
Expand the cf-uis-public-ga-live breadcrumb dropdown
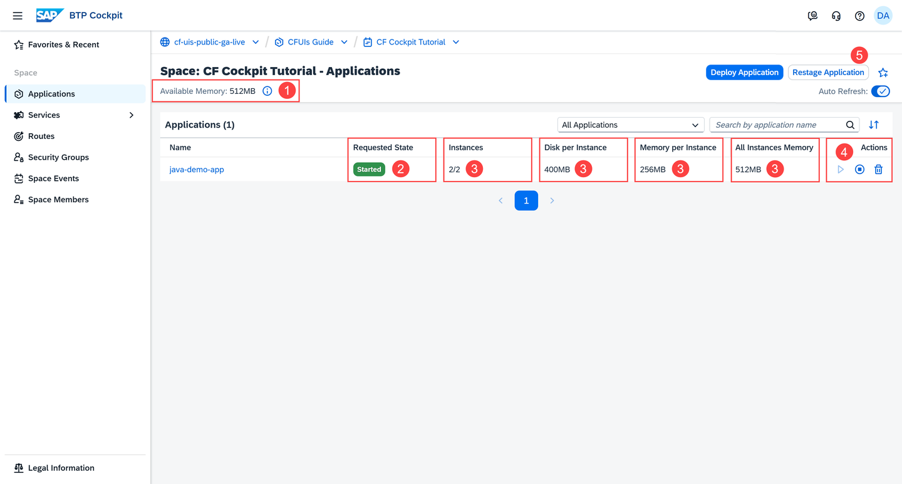tap(256, 42)
